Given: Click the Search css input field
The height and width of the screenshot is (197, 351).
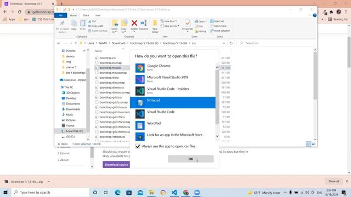Looking at the screenshot, I should tap(276, 43).
